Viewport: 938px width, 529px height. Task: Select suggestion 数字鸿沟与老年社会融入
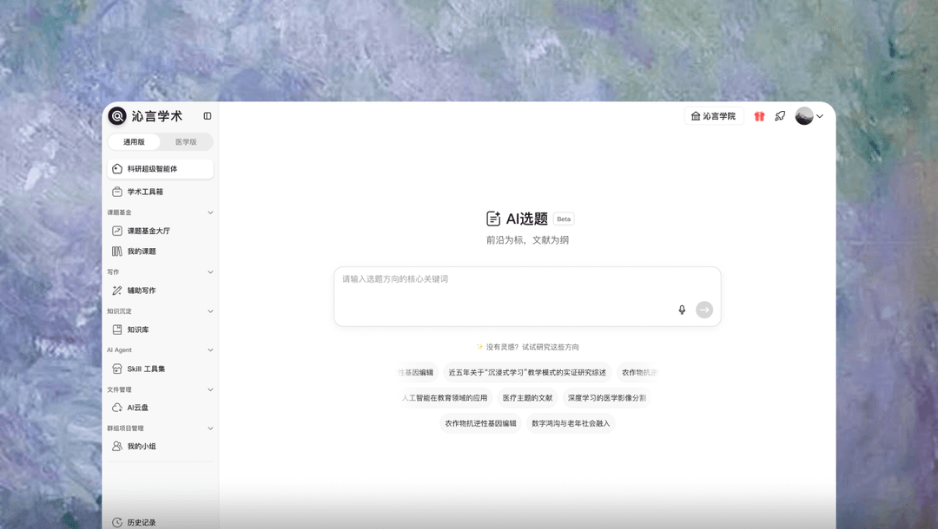point(571,423)
